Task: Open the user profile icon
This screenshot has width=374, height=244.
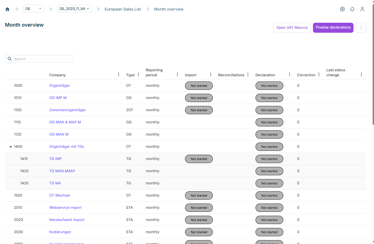Action: (x=362, y=9)
